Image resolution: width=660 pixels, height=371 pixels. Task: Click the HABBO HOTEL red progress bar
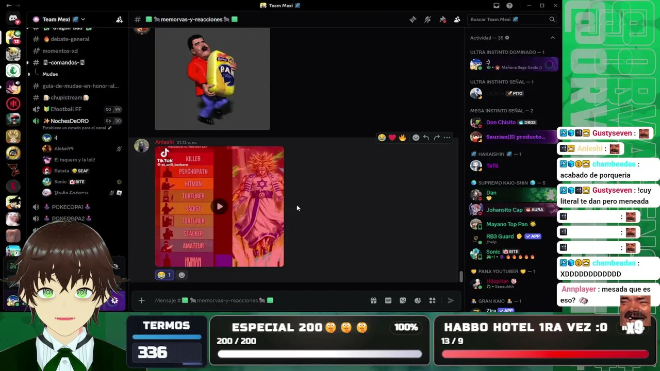(x=545, y=354)
